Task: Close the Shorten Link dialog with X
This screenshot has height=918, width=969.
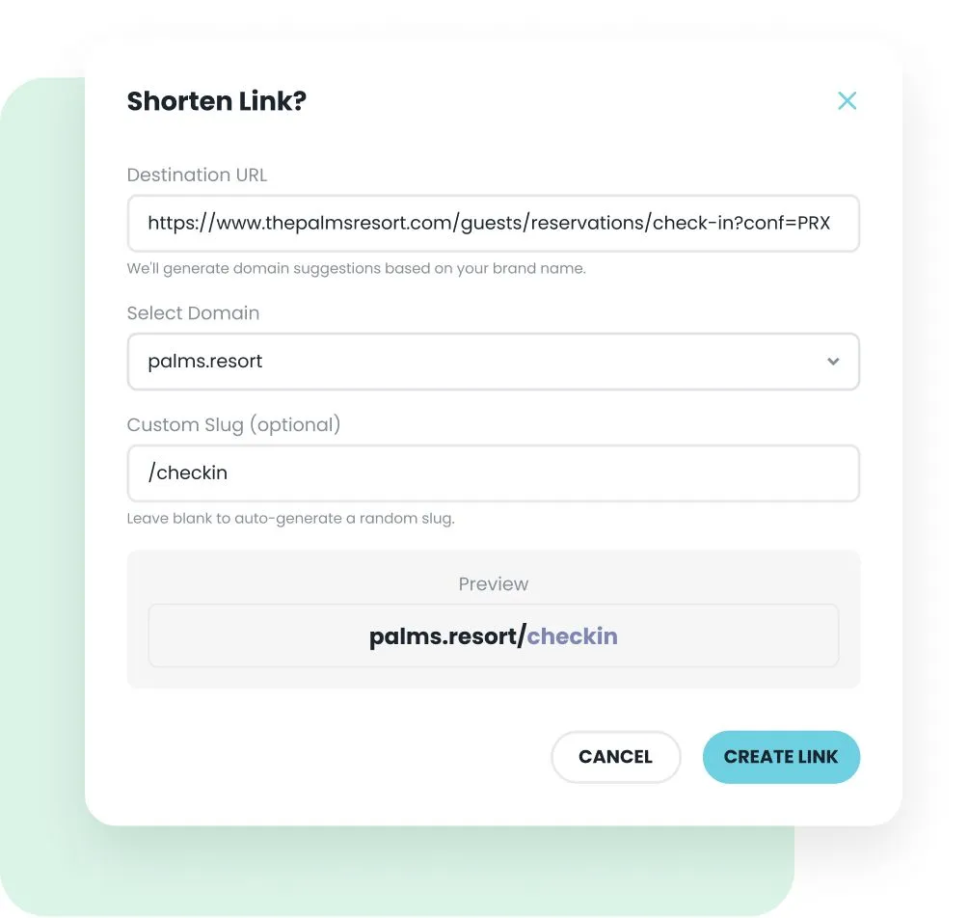Action: coord(847,100)
